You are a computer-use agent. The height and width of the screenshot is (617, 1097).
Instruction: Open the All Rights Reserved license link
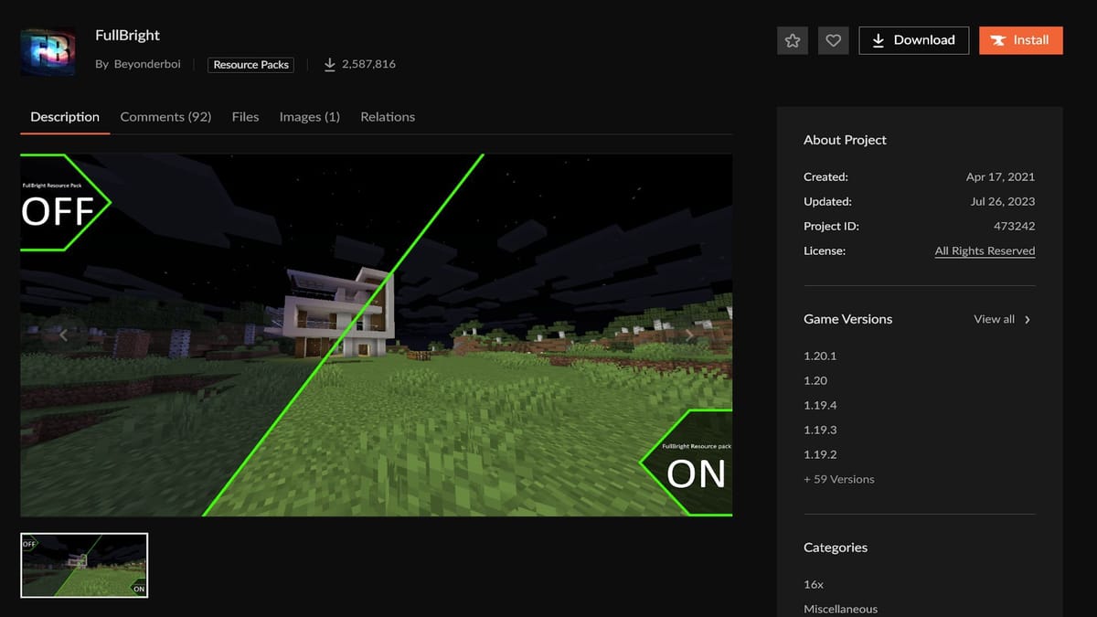point(985,250)
